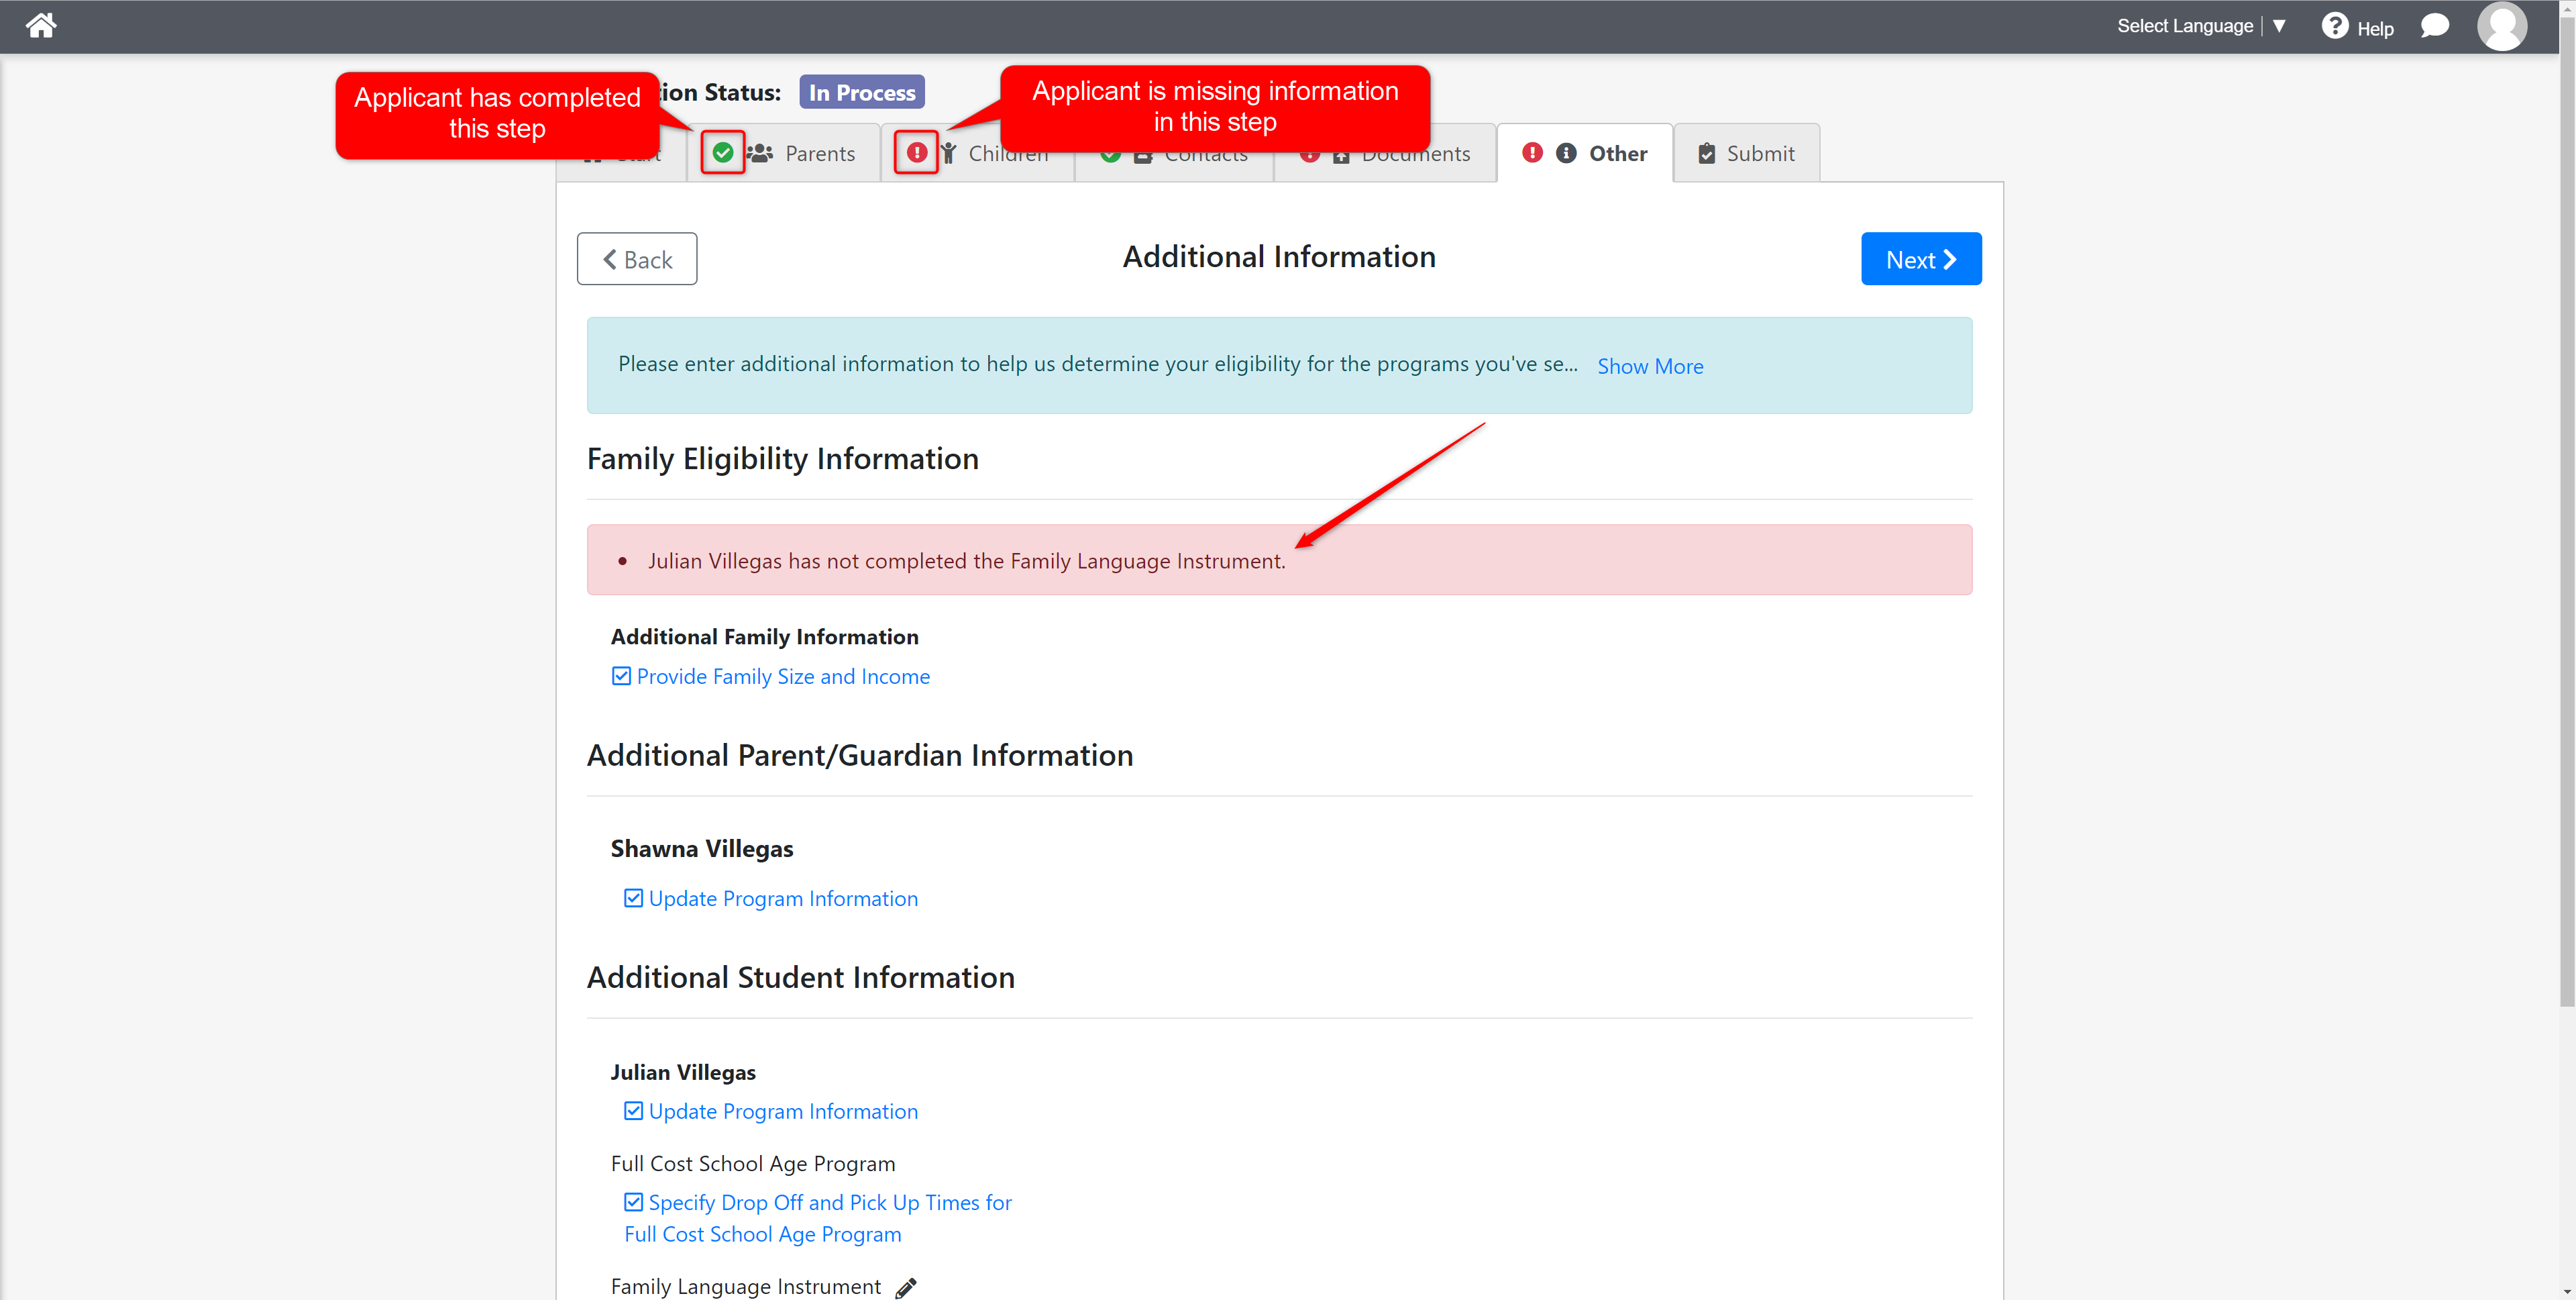This screenshot has width=2576, height=1300.
Task: Click the green checkmark on Parents tab
Action: 723,153
